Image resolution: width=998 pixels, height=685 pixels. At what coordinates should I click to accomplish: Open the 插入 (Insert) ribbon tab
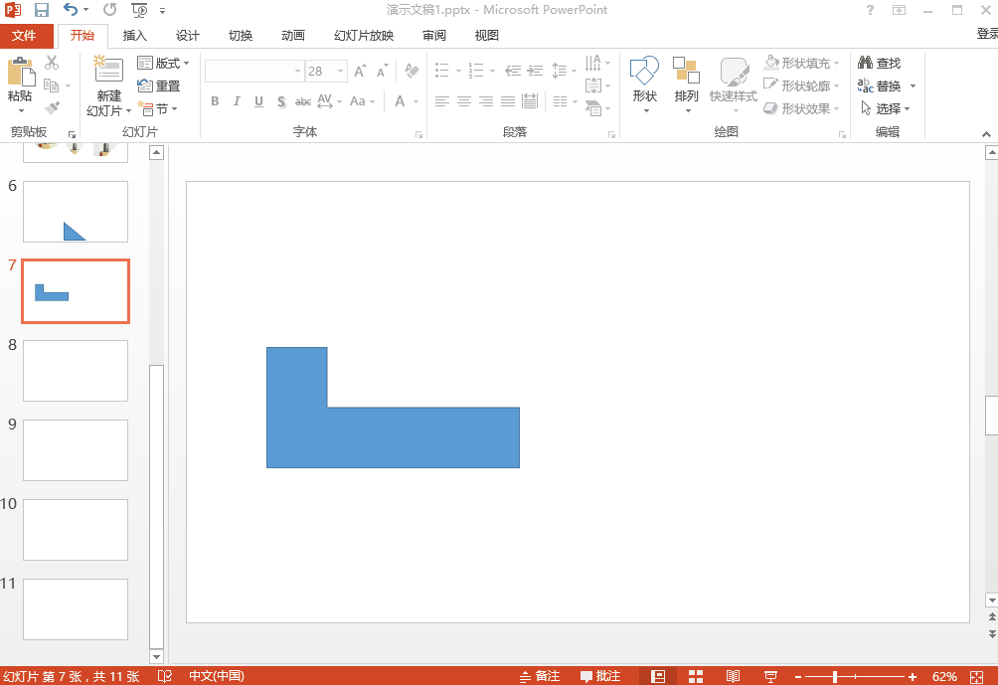(134, 36)
